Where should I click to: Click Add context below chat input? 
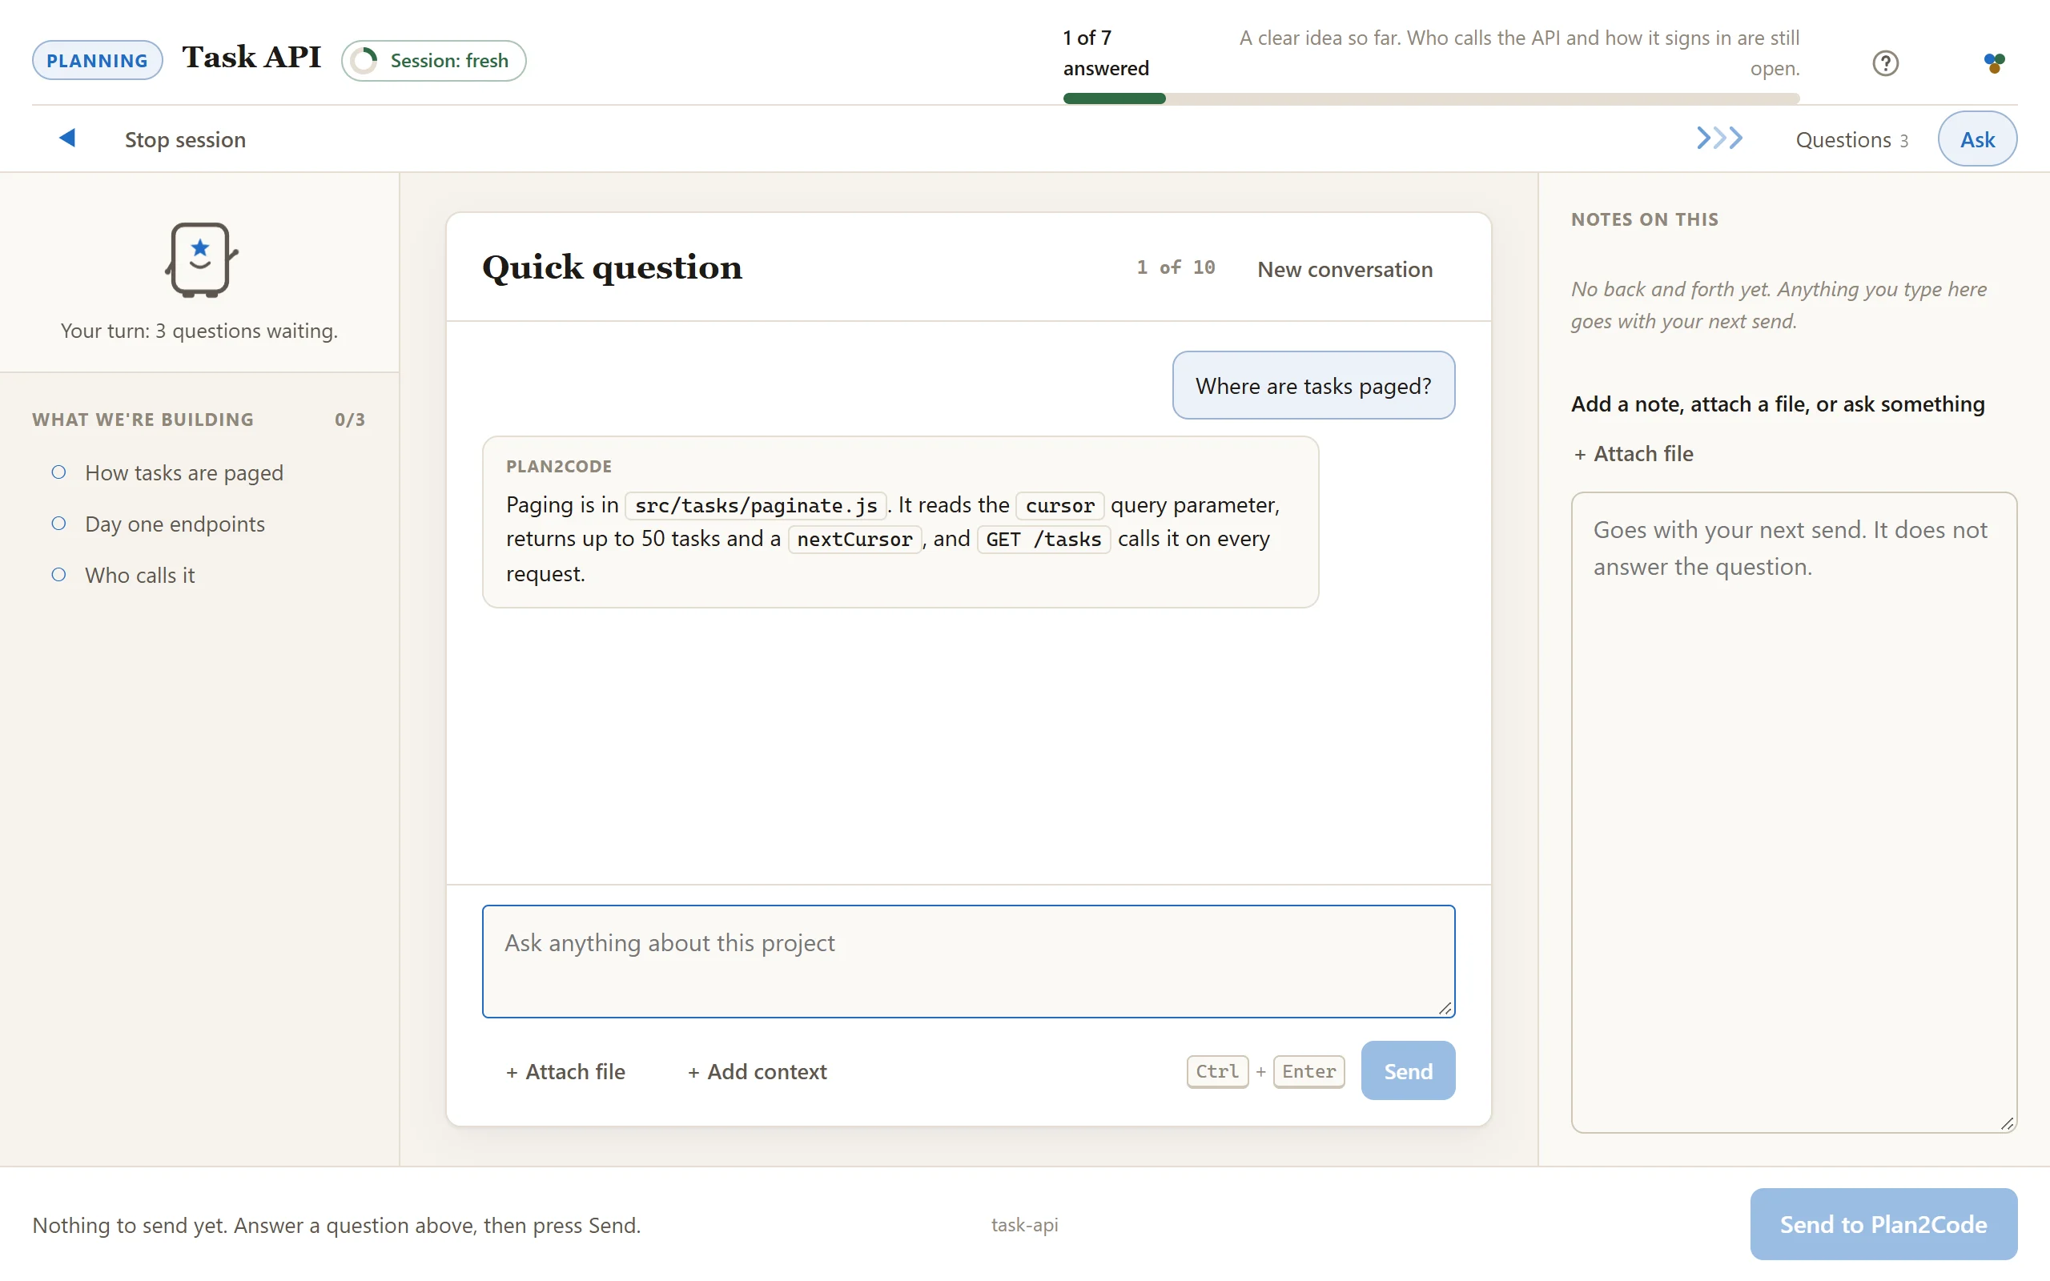pos(758,1072)
